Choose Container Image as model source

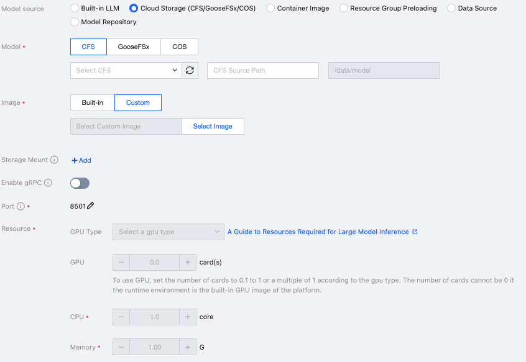270,9
